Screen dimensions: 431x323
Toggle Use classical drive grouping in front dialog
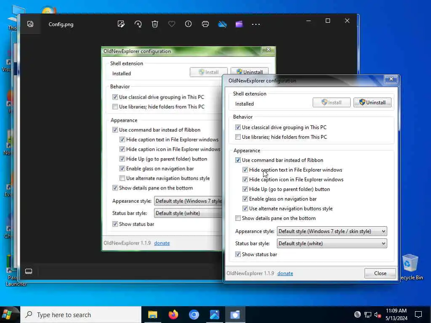[238, 127]
